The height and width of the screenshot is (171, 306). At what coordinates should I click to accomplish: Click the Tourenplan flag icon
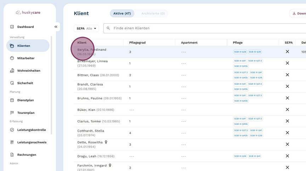click(12, 112)
